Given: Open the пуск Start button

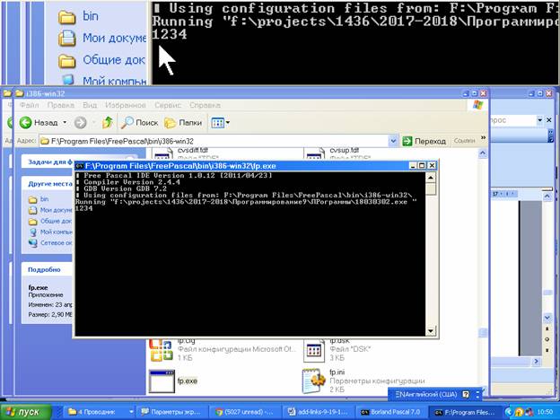Looking at the screenshot, I should pos(26,412).
